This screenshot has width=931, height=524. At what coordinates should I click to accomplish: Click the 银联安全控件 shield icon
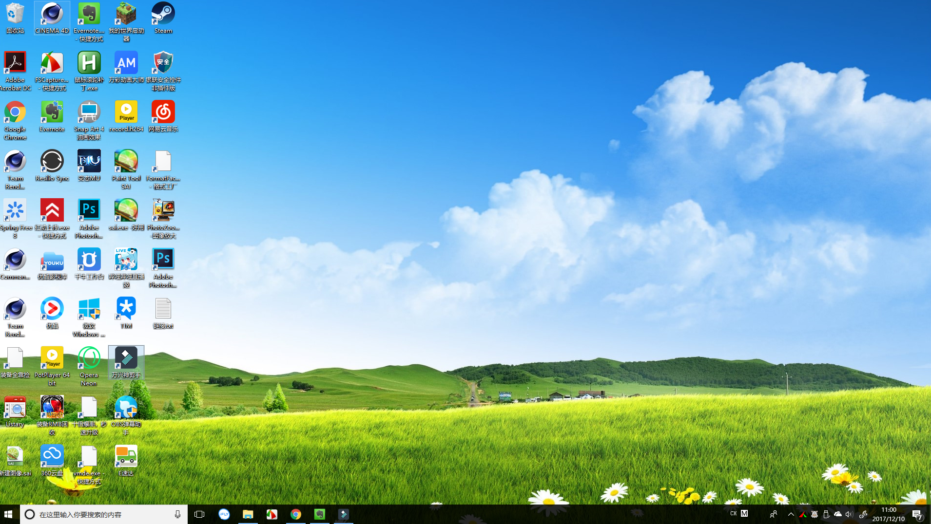[163, 72]
